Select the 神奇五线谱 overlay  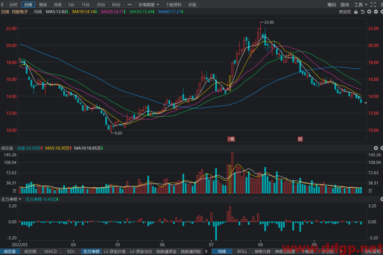click(x=285, y=251)
